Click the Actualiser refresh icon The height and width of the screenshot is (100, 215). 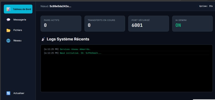point(8,93)
